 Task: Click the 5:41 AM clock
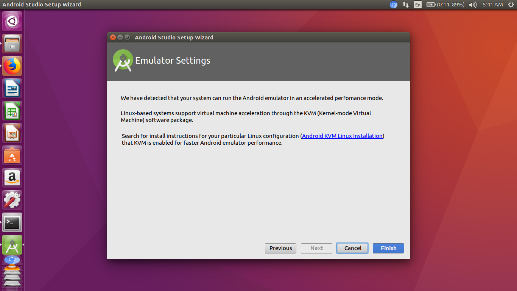click(x=493, y=5)
